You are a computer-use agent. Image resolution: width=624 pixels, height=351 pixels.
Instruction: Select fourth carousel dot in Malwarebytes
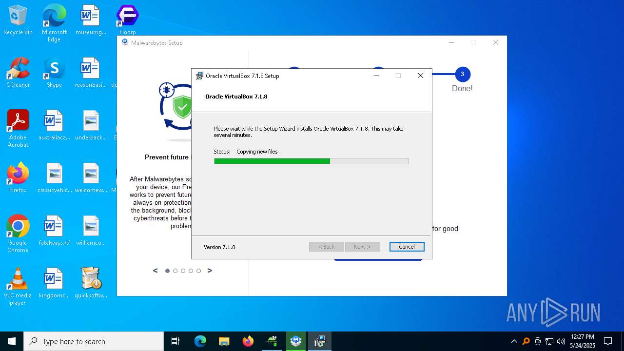191,271
